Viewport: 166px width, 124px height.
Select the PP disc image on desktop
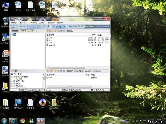(x=43, y=104)
